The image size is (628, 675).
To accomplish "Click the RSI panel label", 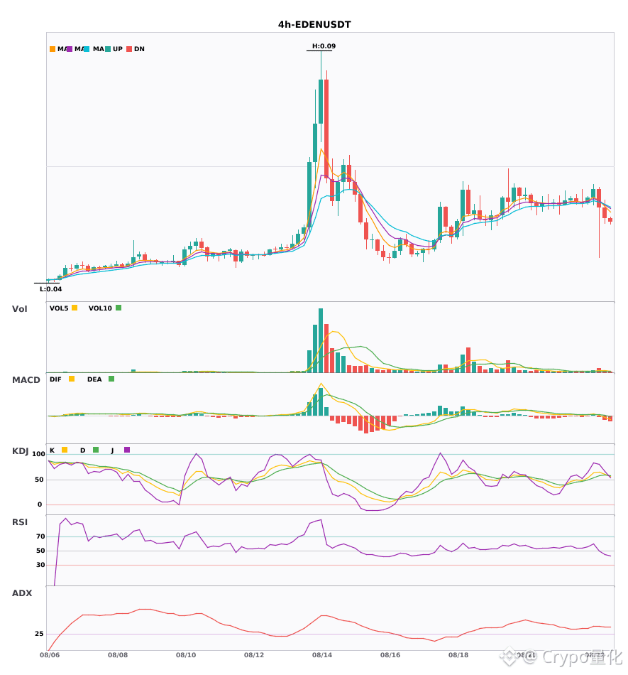I will click(x=20, y=522).
